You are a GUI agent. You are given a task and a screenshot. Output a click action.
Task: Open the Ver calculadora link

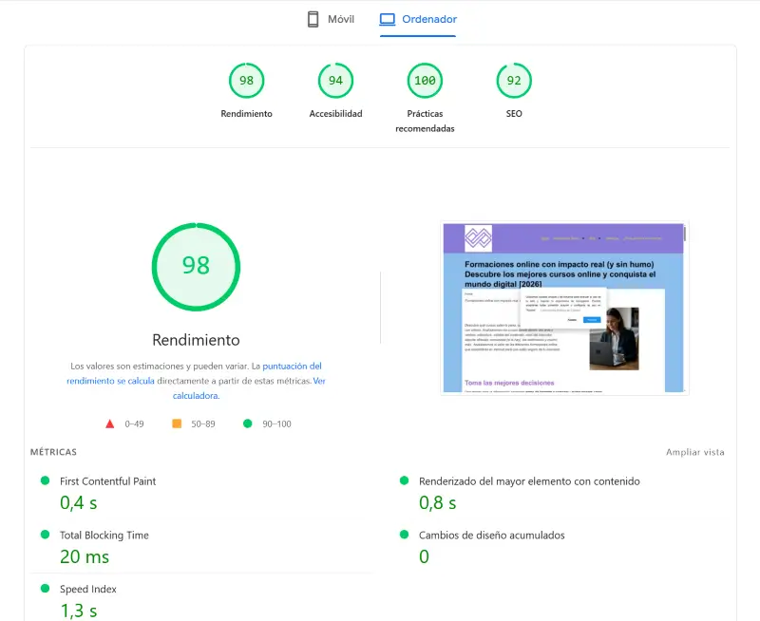coord(249,388)
